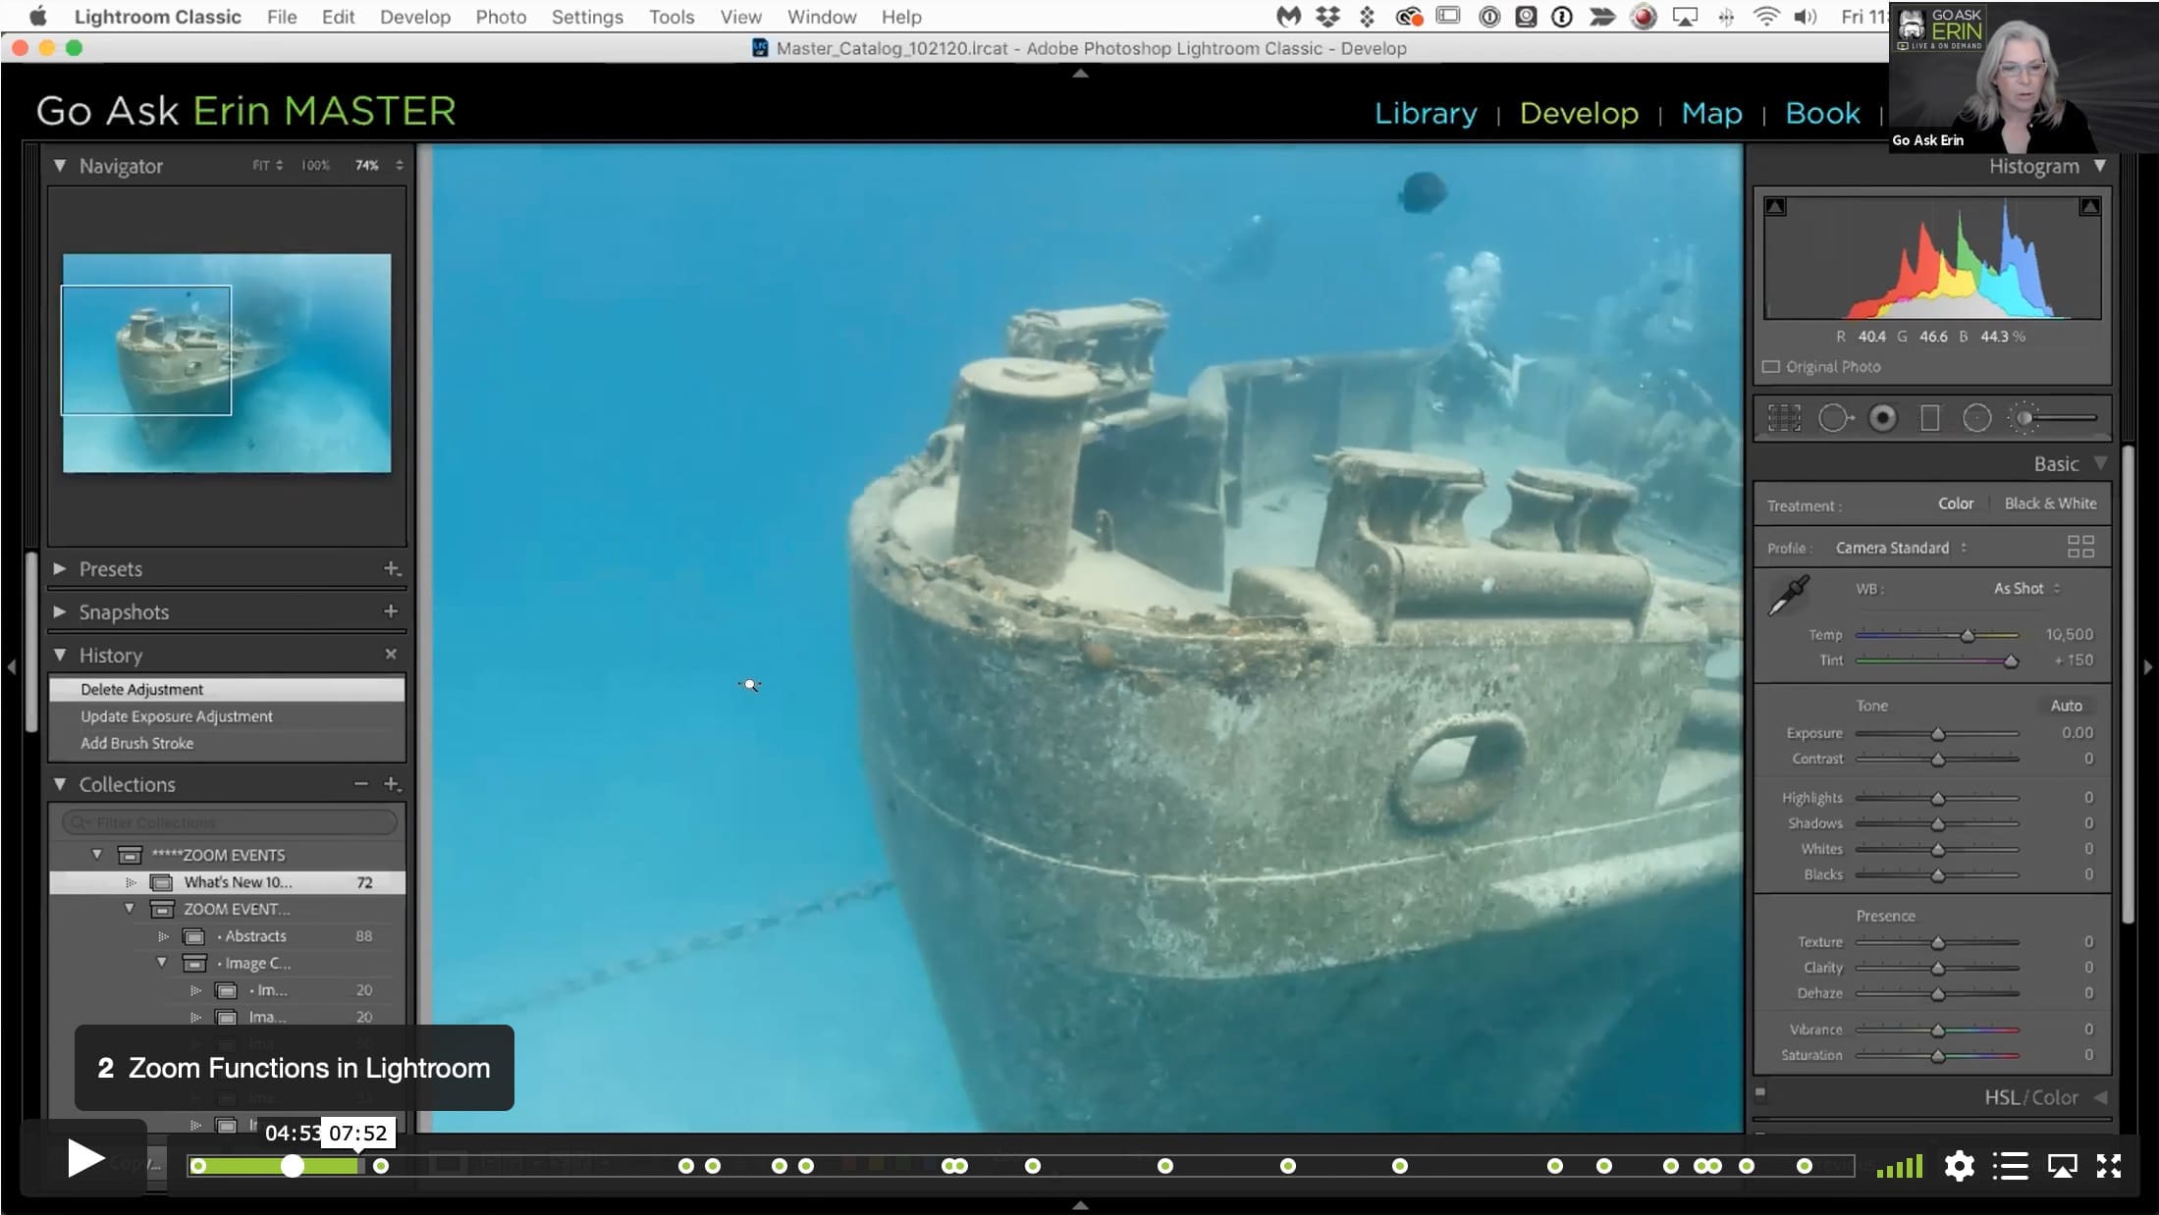Toggle shadow clipping indicator in histogram
The image size is (2159, 1215).
(1775, 207)
